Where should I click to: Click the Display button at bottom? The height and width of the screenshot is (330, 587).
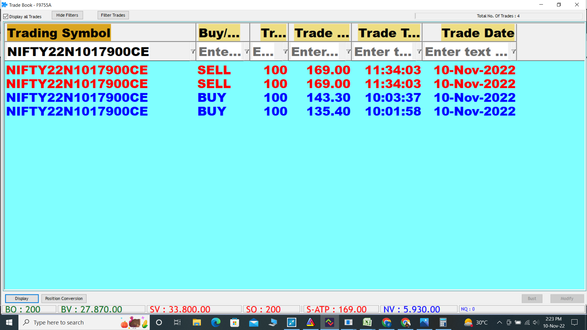coord(22,299)
